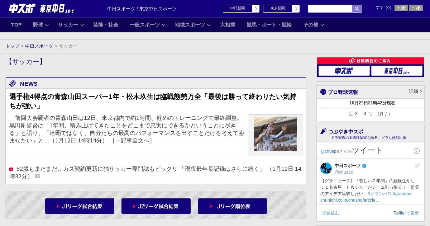Open the soccer player article thumbnail
Screen dimensions: 430x226
tap(275, 134)
